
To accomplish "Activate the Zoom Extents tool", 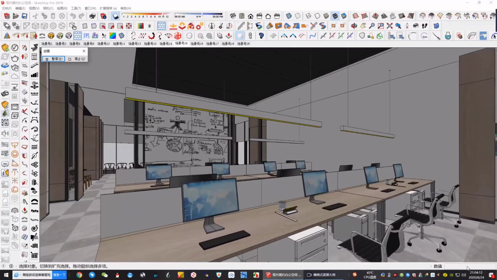I will point(390,26).
